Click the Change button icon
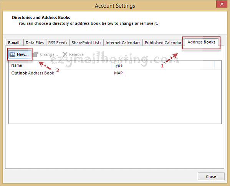 35,54
